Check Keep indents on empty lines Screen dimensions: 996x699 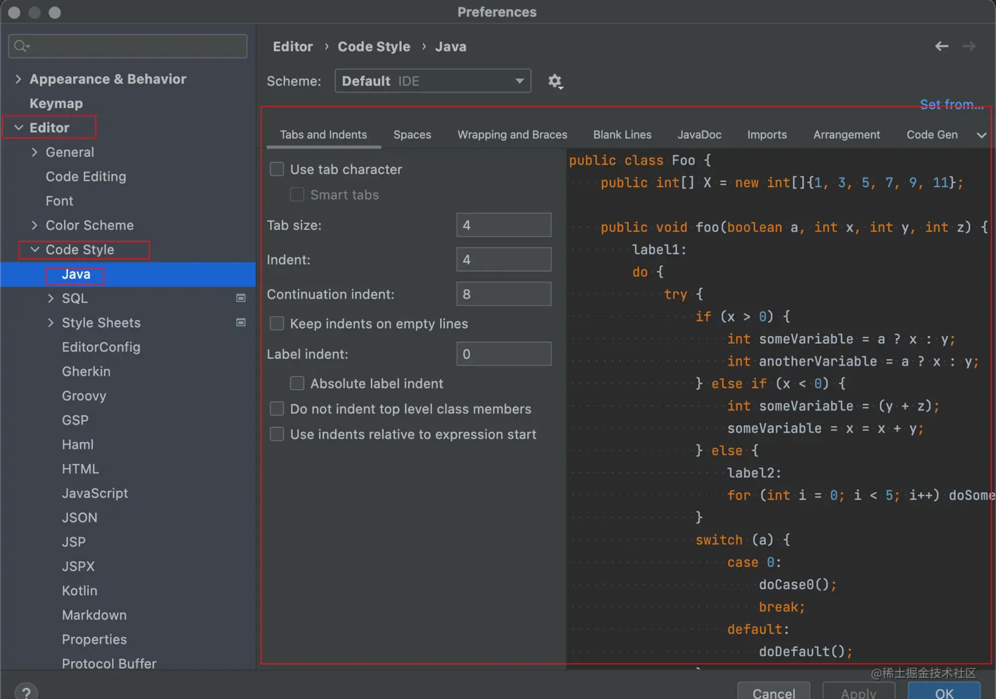277,323
